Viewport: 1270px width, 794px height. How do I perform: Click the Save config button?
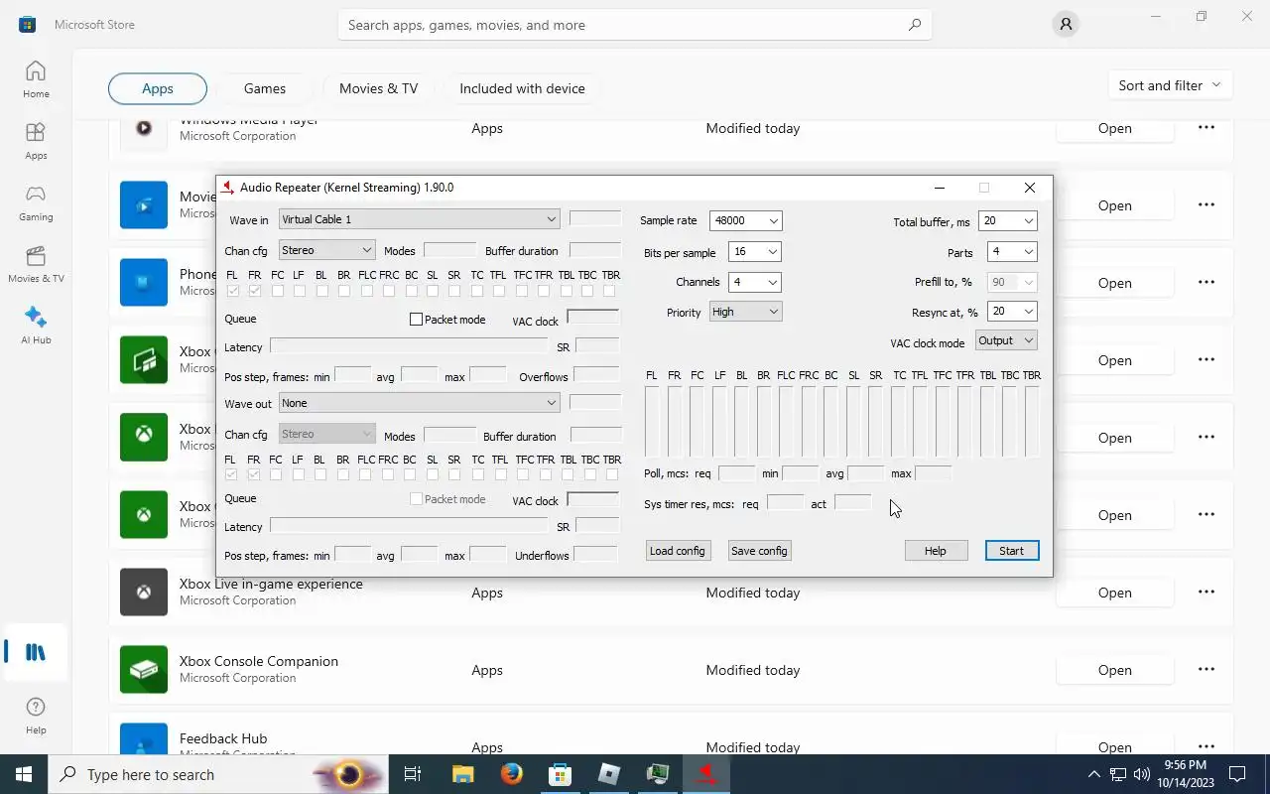pyautogui.click(x=759, y=551)
